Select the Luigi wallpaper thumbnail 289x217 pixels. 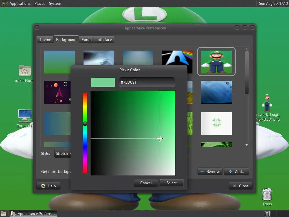[x=216, y=62]
